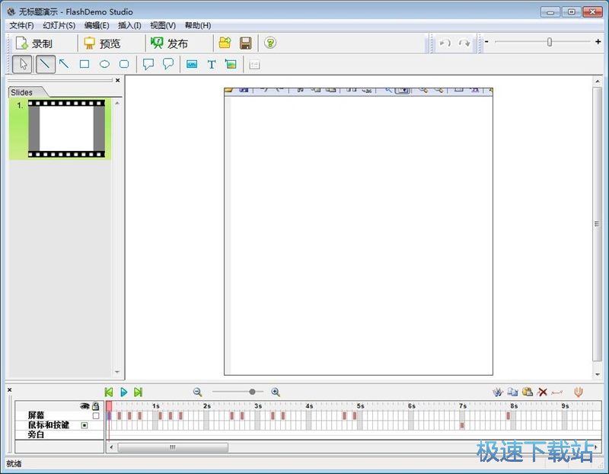The width and height of the screenshot is (609, 474).
Task: Click the eye column header in timeline
Action: click(x=84, y=406)
